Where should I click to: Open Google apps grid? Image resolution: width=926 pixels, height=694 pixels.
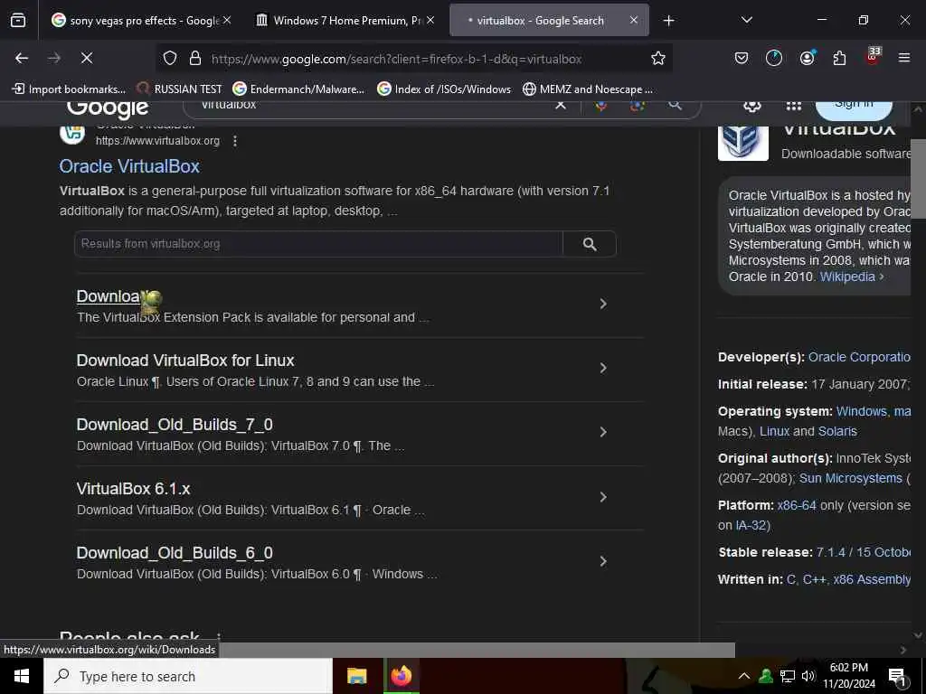click(794, 106)
